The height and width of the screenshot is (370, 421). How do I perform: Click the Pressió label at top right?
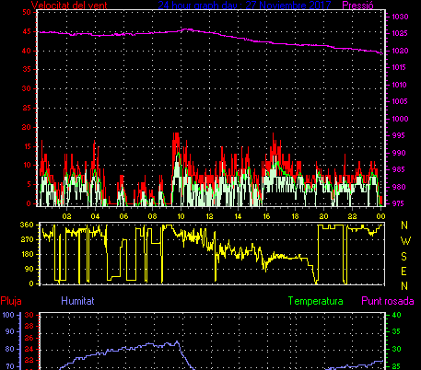(x=357, y=6)
